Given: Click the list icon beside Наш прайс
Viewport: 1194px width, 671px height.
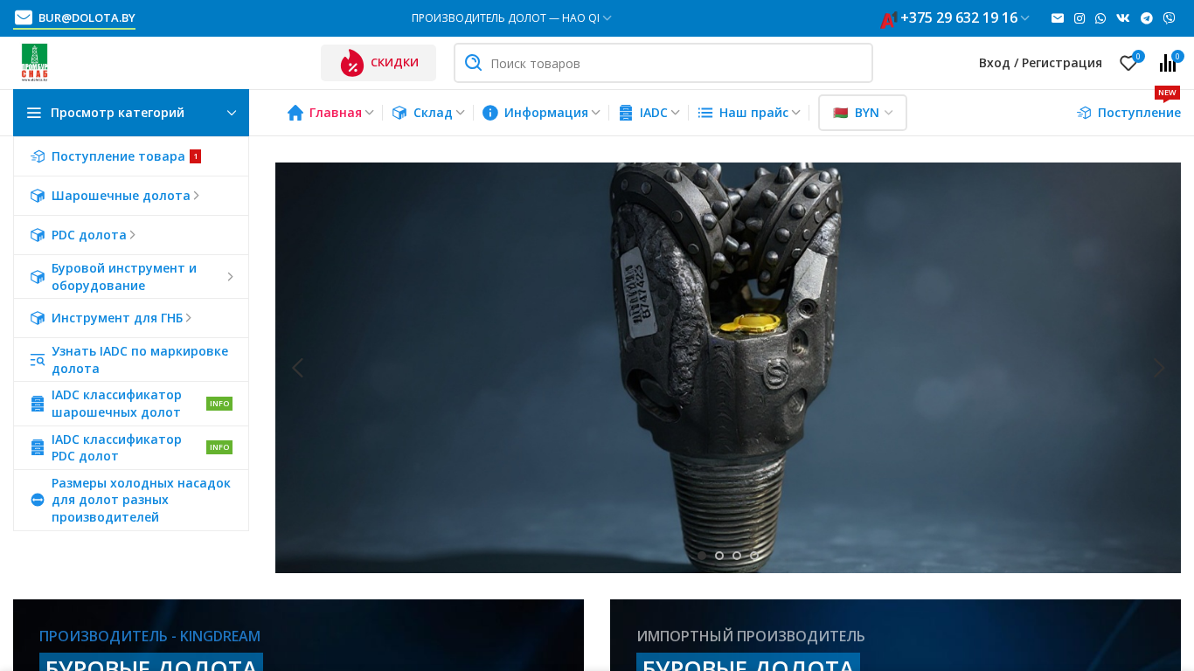Looking at the screenshot, I should point(705,113).
